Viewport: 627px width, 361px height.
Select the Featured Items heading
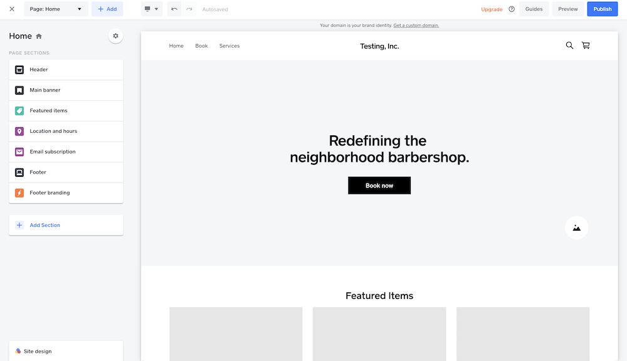pyautogui.click(x=379, y=295)
